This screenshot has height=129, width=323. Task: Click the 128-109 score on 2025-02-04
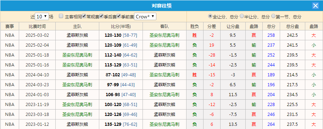click(113, 45)
